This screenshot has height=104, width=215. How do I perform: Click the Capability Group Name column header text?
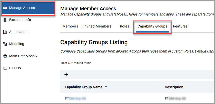tap(83, 87)
